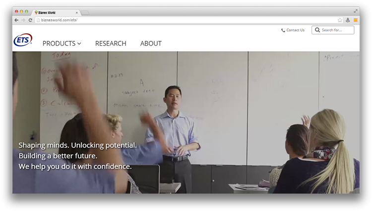Viewport: 372px width, 211px height.
Task: Open the RESEARCH page
Action: [111, 43]
